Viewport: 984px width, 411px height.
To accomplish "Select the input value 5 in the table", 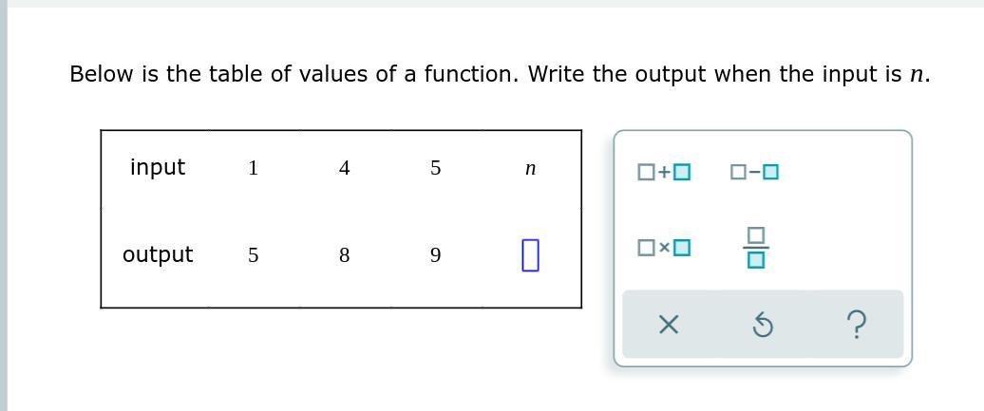I will (x=436, y=168).
